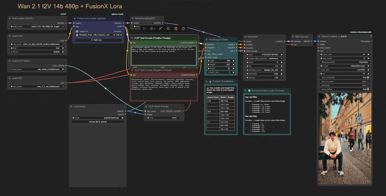
Task: Collapse the CLIP Vision Encode node dot
Action: point(146,106)
